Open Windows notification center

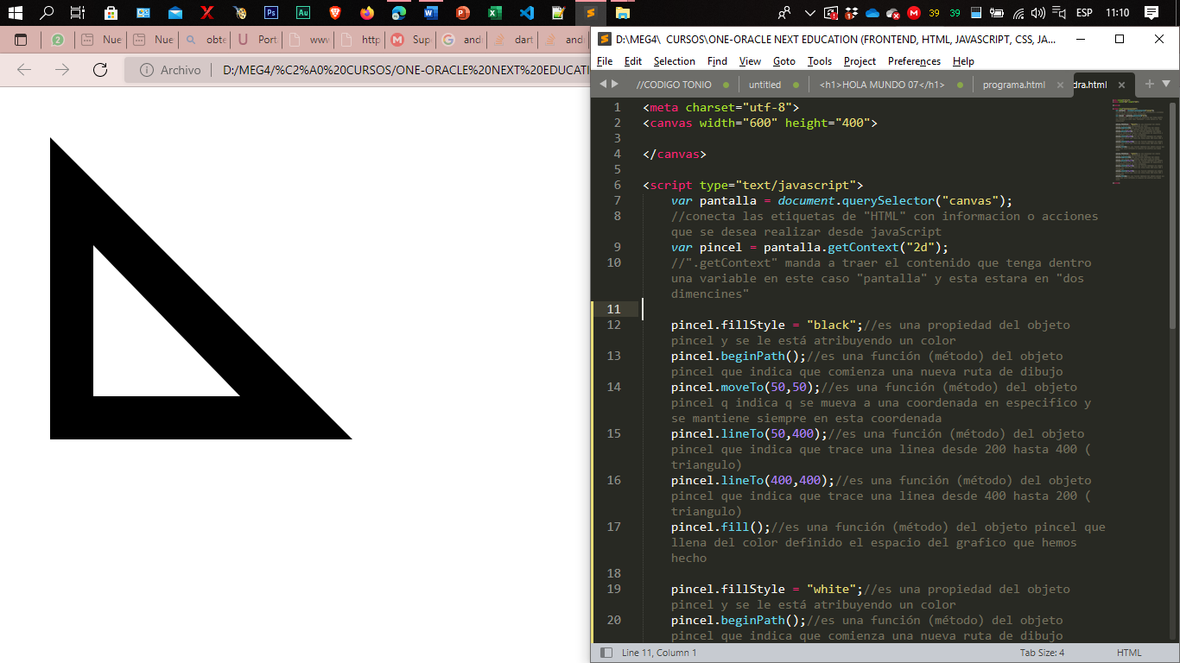pos(1151,13)
